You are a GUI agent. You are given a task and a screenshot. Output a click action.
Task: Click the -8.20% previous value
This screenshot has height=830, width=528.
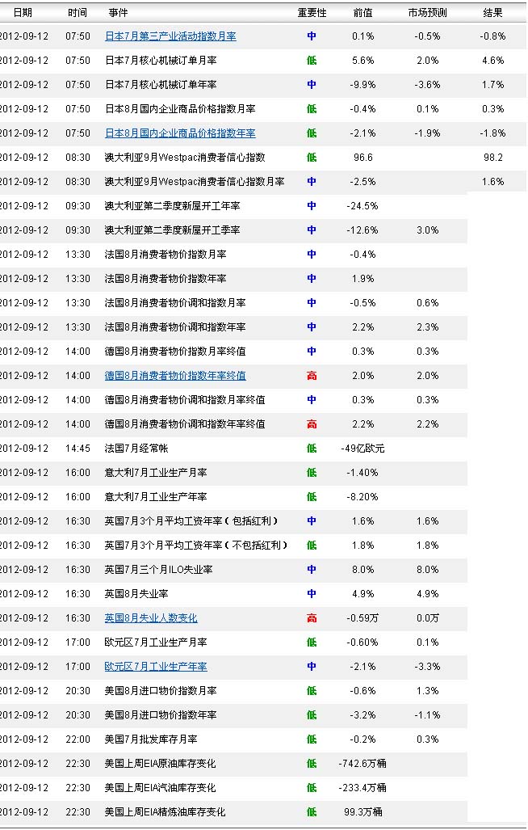tap(362, 497)
